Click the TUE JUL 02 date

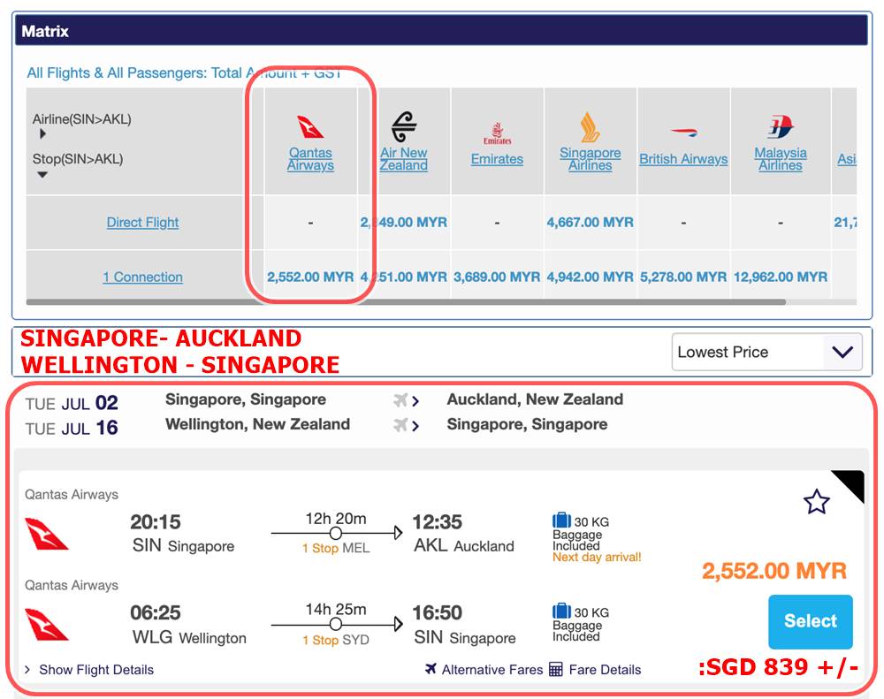pos(72,403)
